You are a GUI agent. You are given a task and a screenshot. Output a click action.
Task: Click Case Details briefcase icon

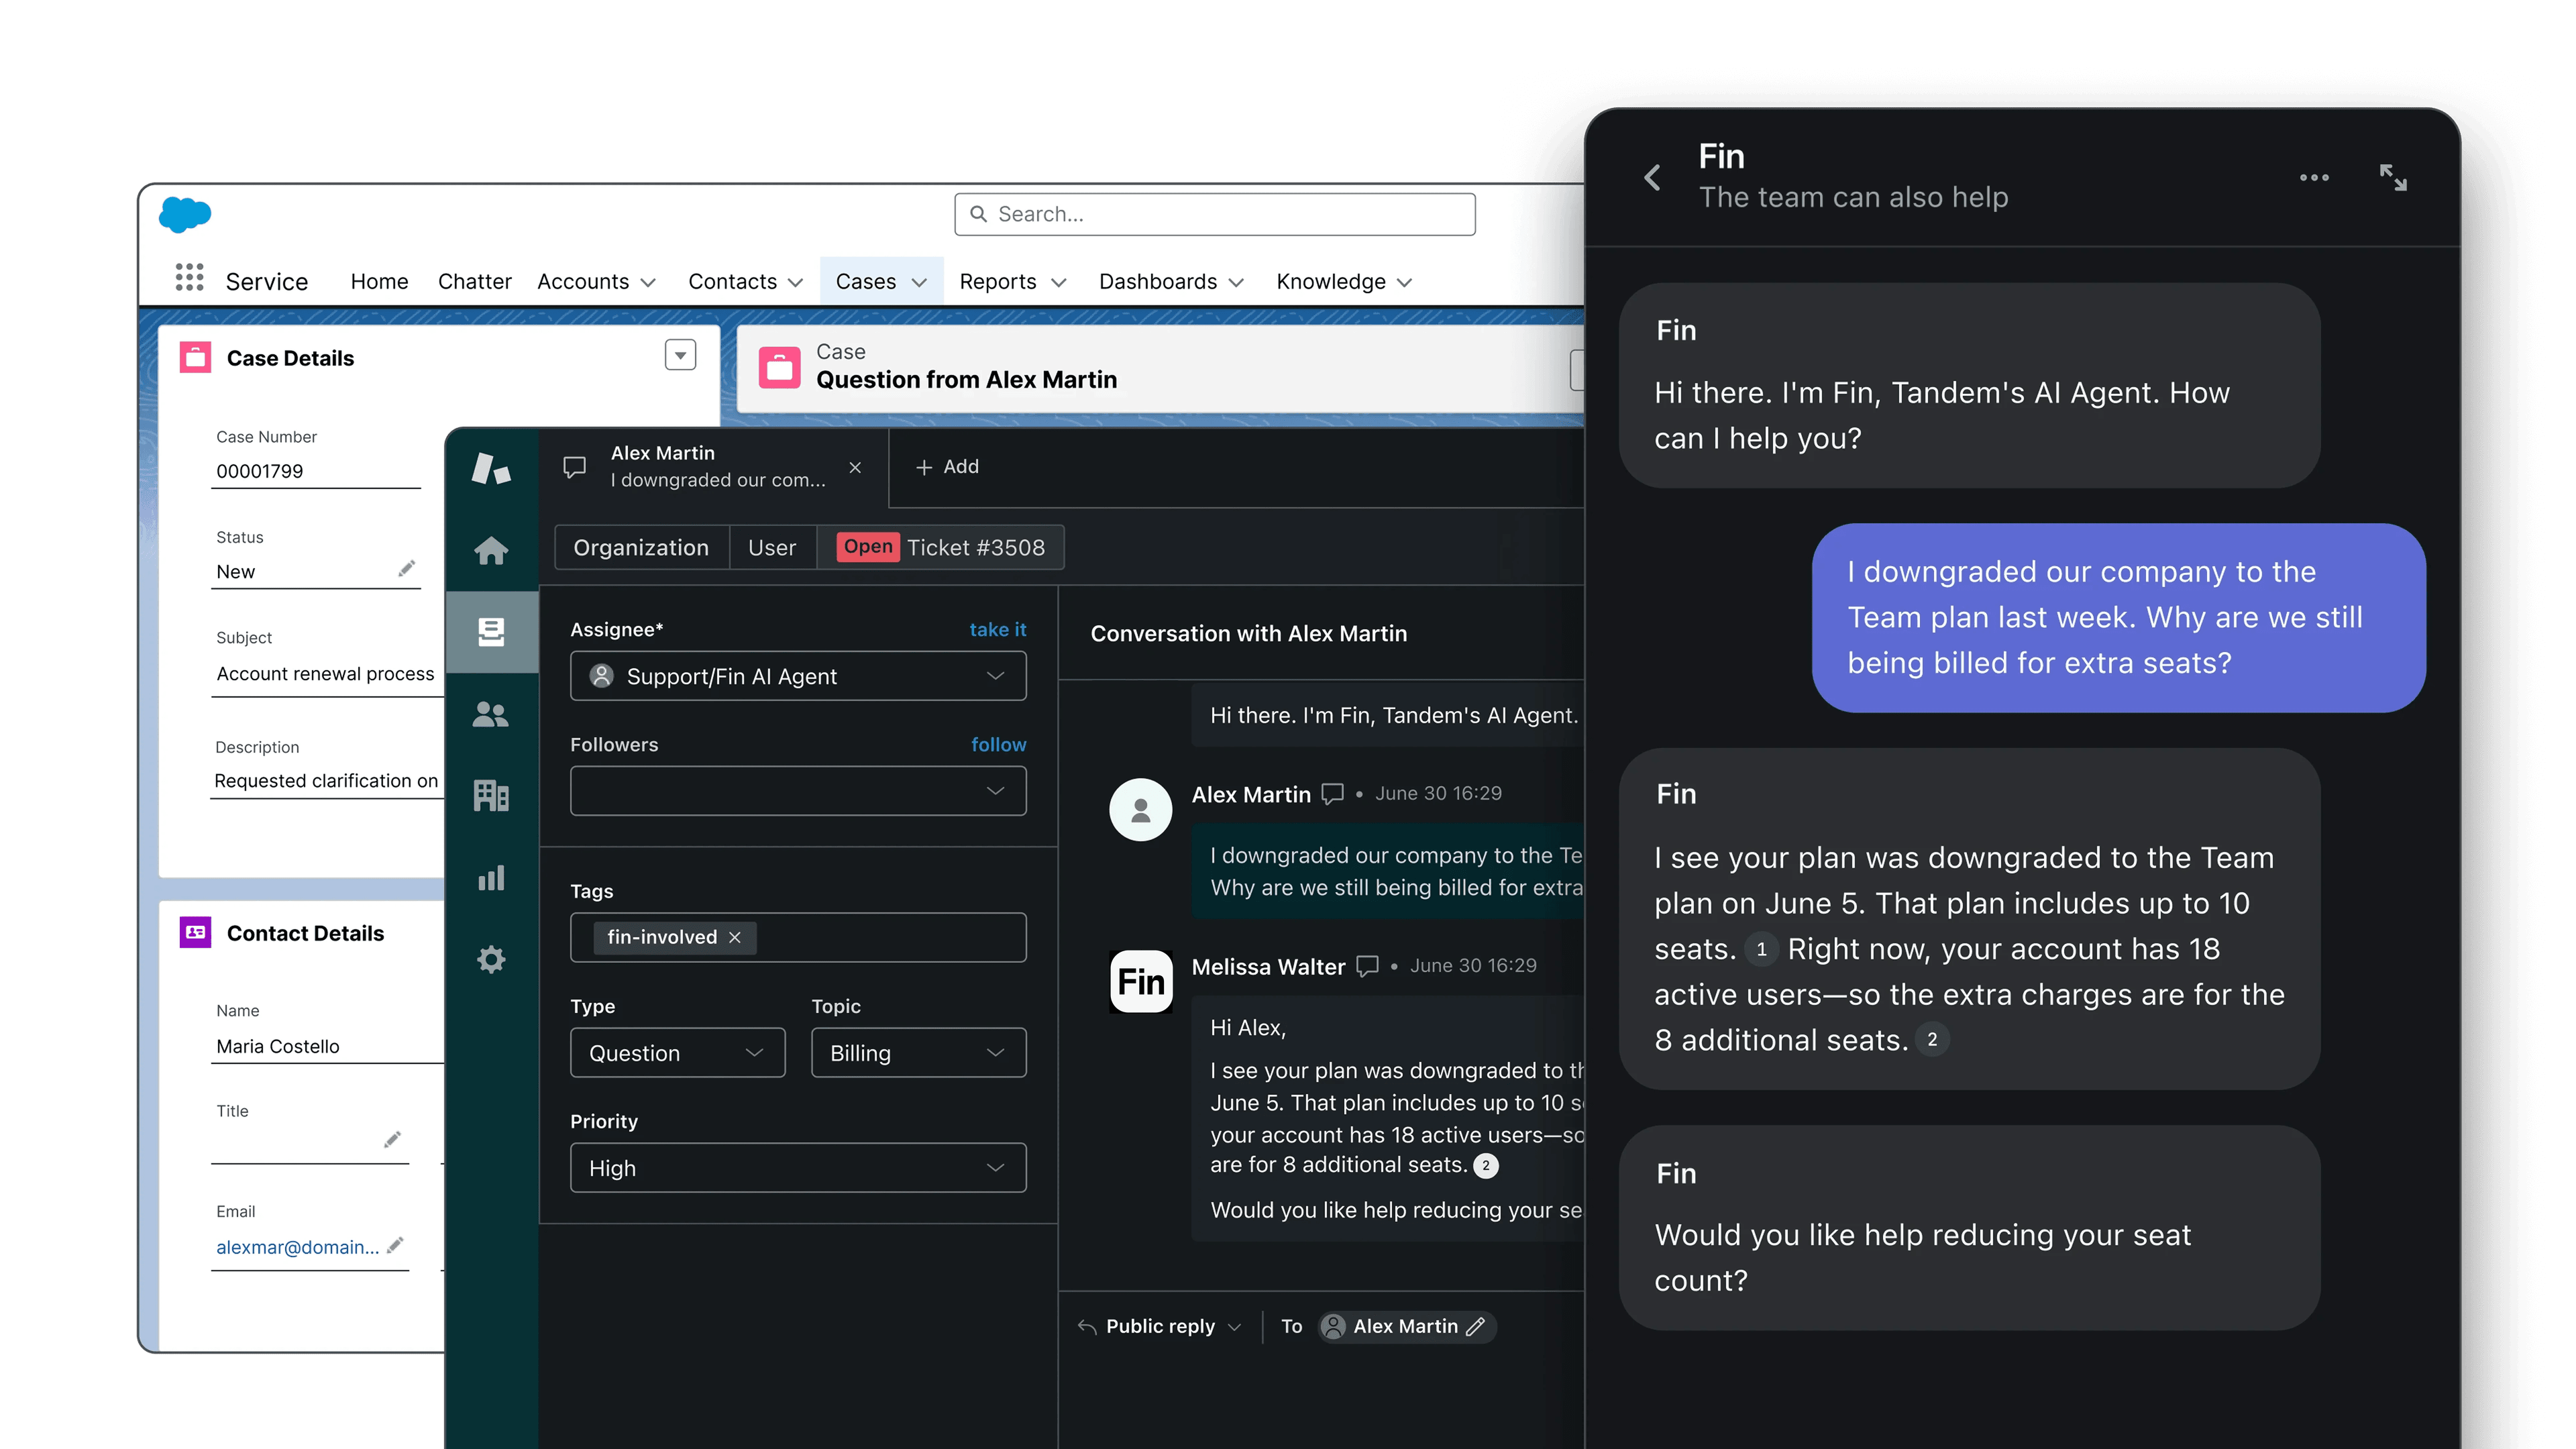coord(195,357)
